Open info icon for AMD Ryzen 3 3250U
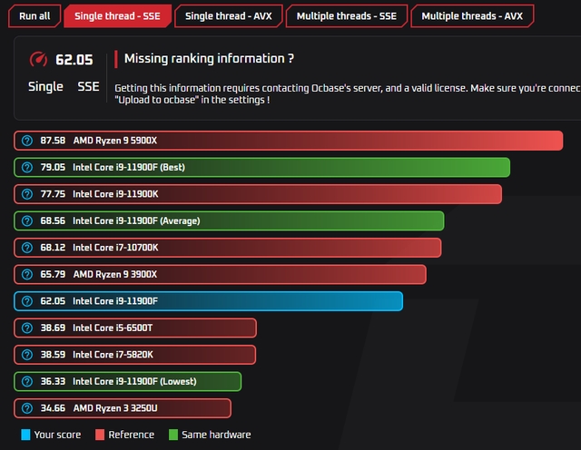 coord(27,408)
